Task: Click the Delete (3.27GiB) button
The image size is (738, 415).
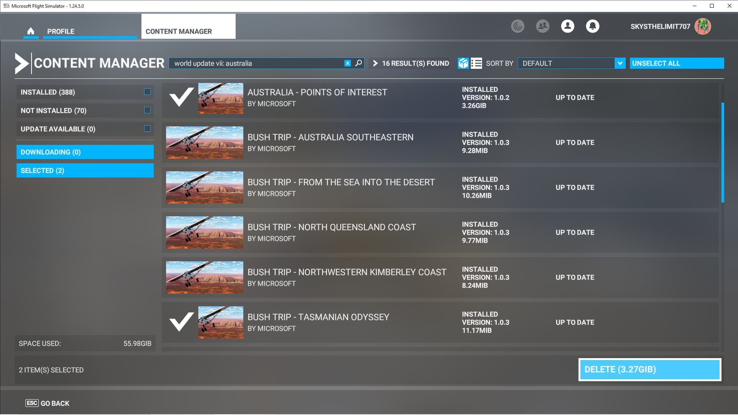Action: click(650, 370)
